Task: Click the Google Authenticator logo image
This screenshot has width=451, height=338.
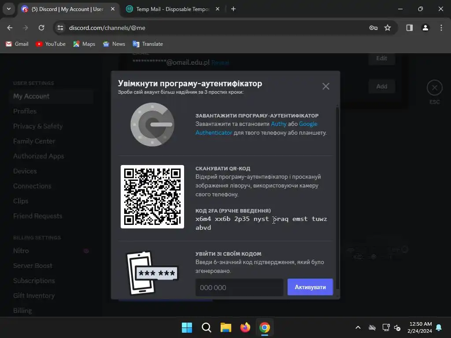Action: [x=152, y=125]
